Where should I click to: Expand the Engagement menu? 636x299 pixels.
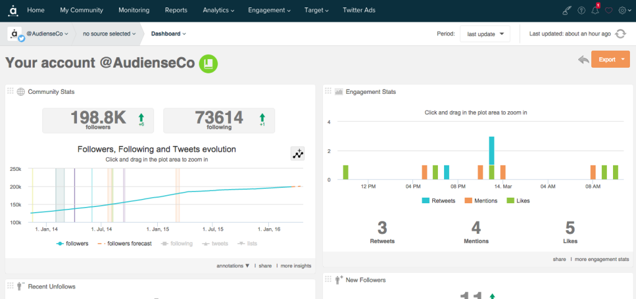[x=270, y=10]
